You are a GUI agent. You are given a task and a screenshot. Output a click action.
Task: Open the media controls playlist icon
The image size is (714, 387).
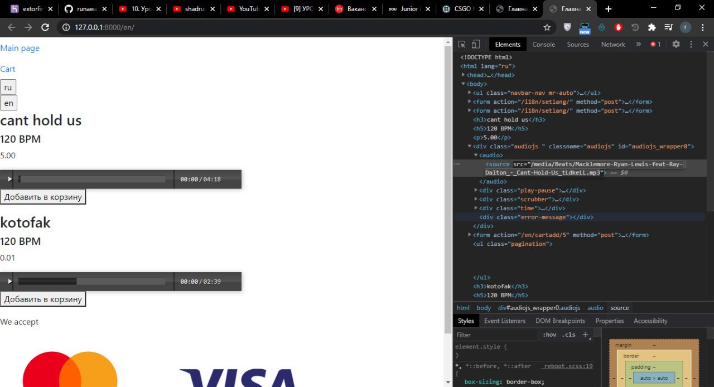[x=668, y=27]
